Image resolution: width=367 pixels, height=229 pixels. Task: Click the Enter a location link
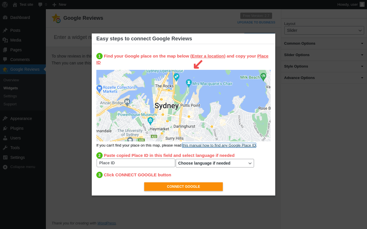(x=208, y=56)
